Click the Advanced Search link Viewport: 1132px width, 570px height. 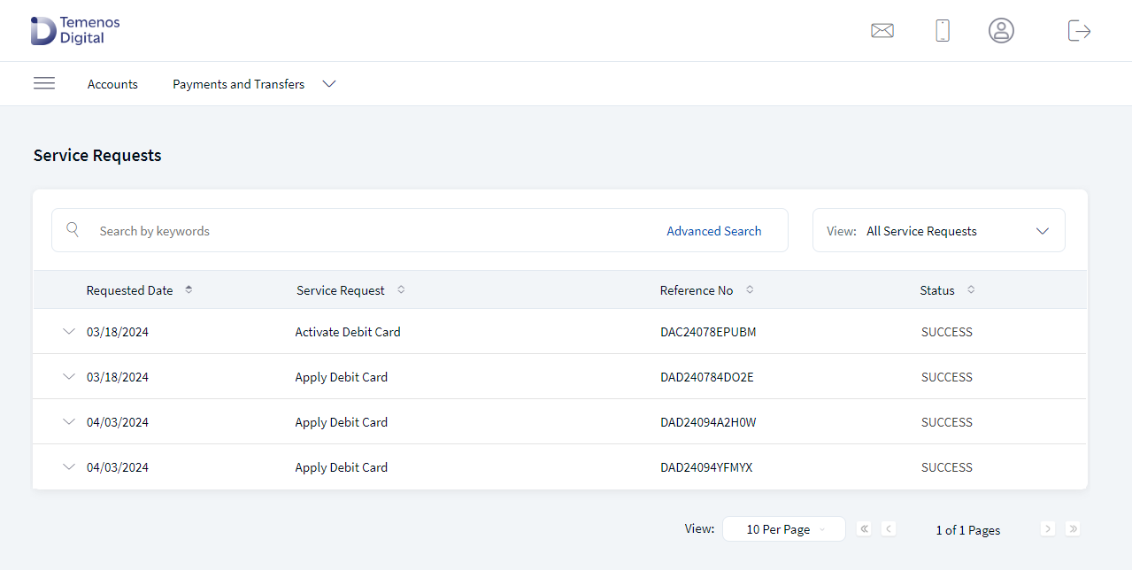(x=714, y=231)
